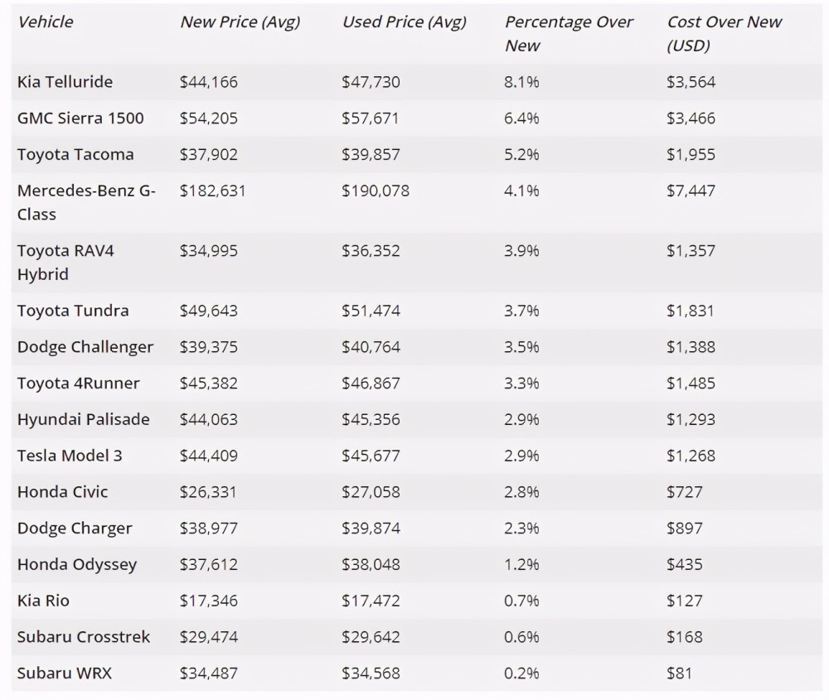The width and height of the screenshot is (829, 700).
Task: Click the Dodge Challenger row name
Action: click(85, 347)
